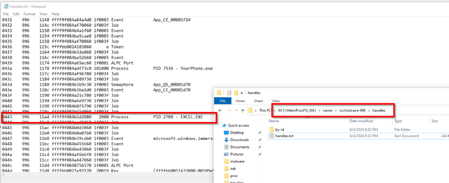Click 'Semaphore' type text in Notepad
This screenshot has height=183, width=449.
[x=122, y=85]
